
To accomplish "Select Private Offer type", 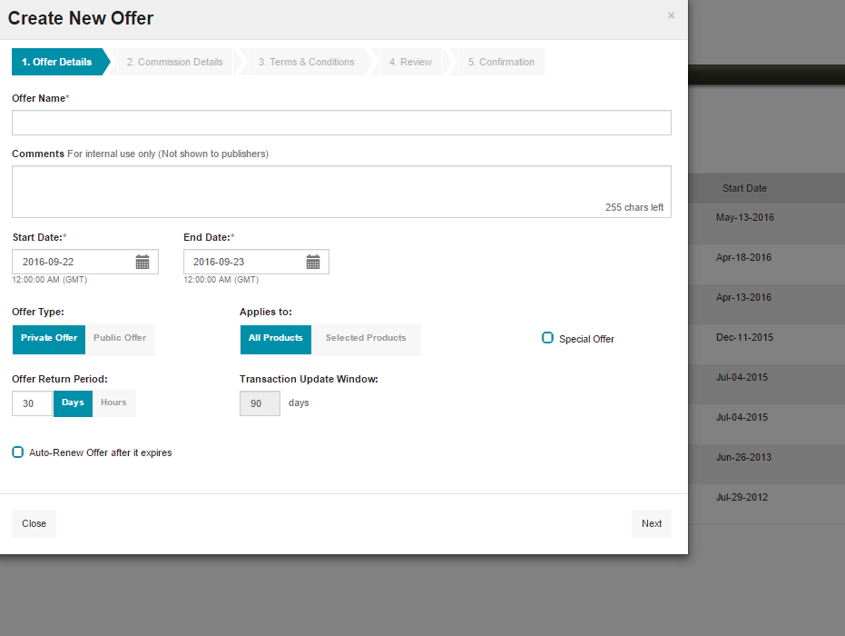I will point(49,338).
